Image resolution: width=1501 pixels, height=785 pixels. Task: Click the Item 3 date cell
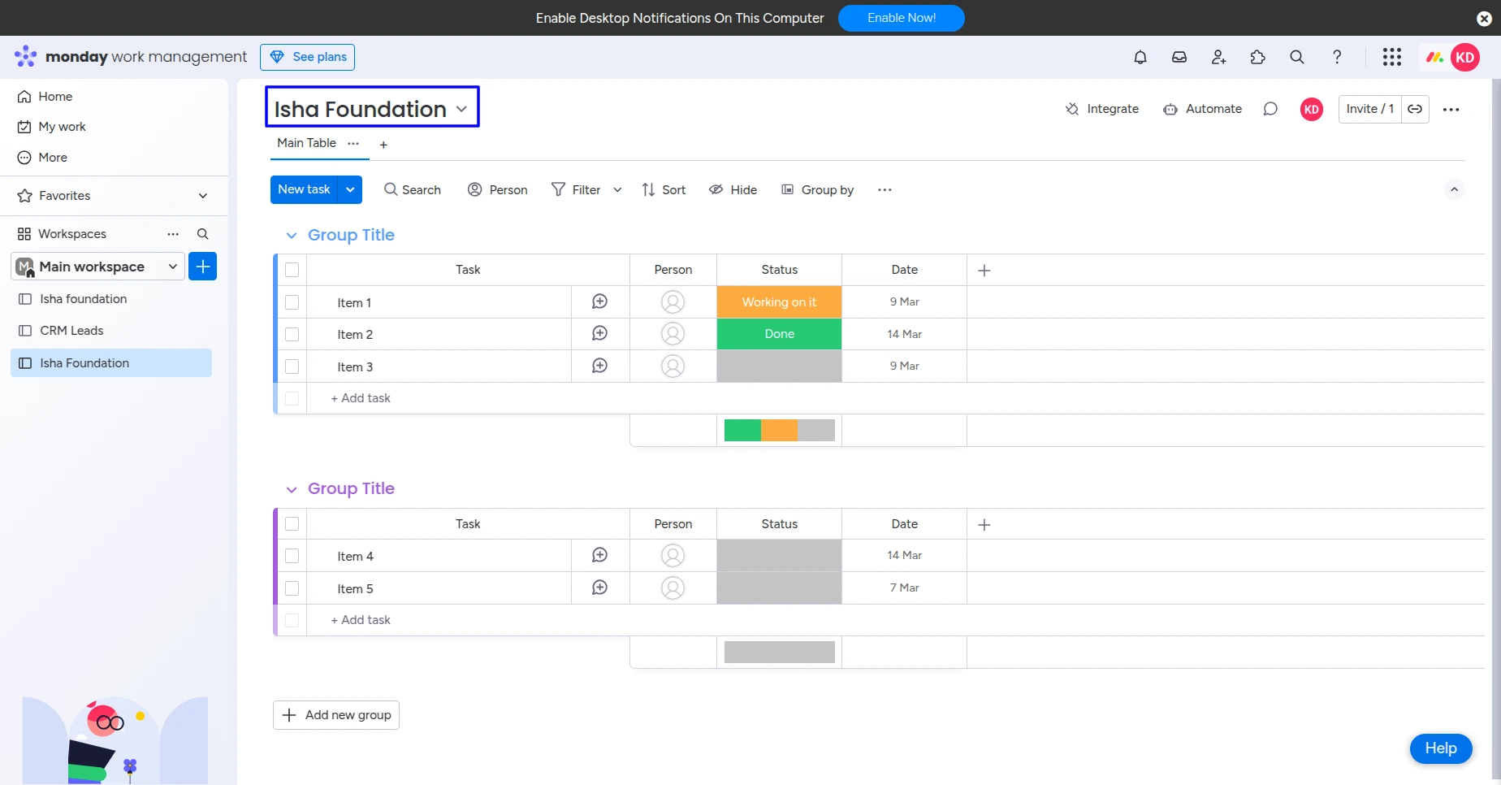[904, 366]
